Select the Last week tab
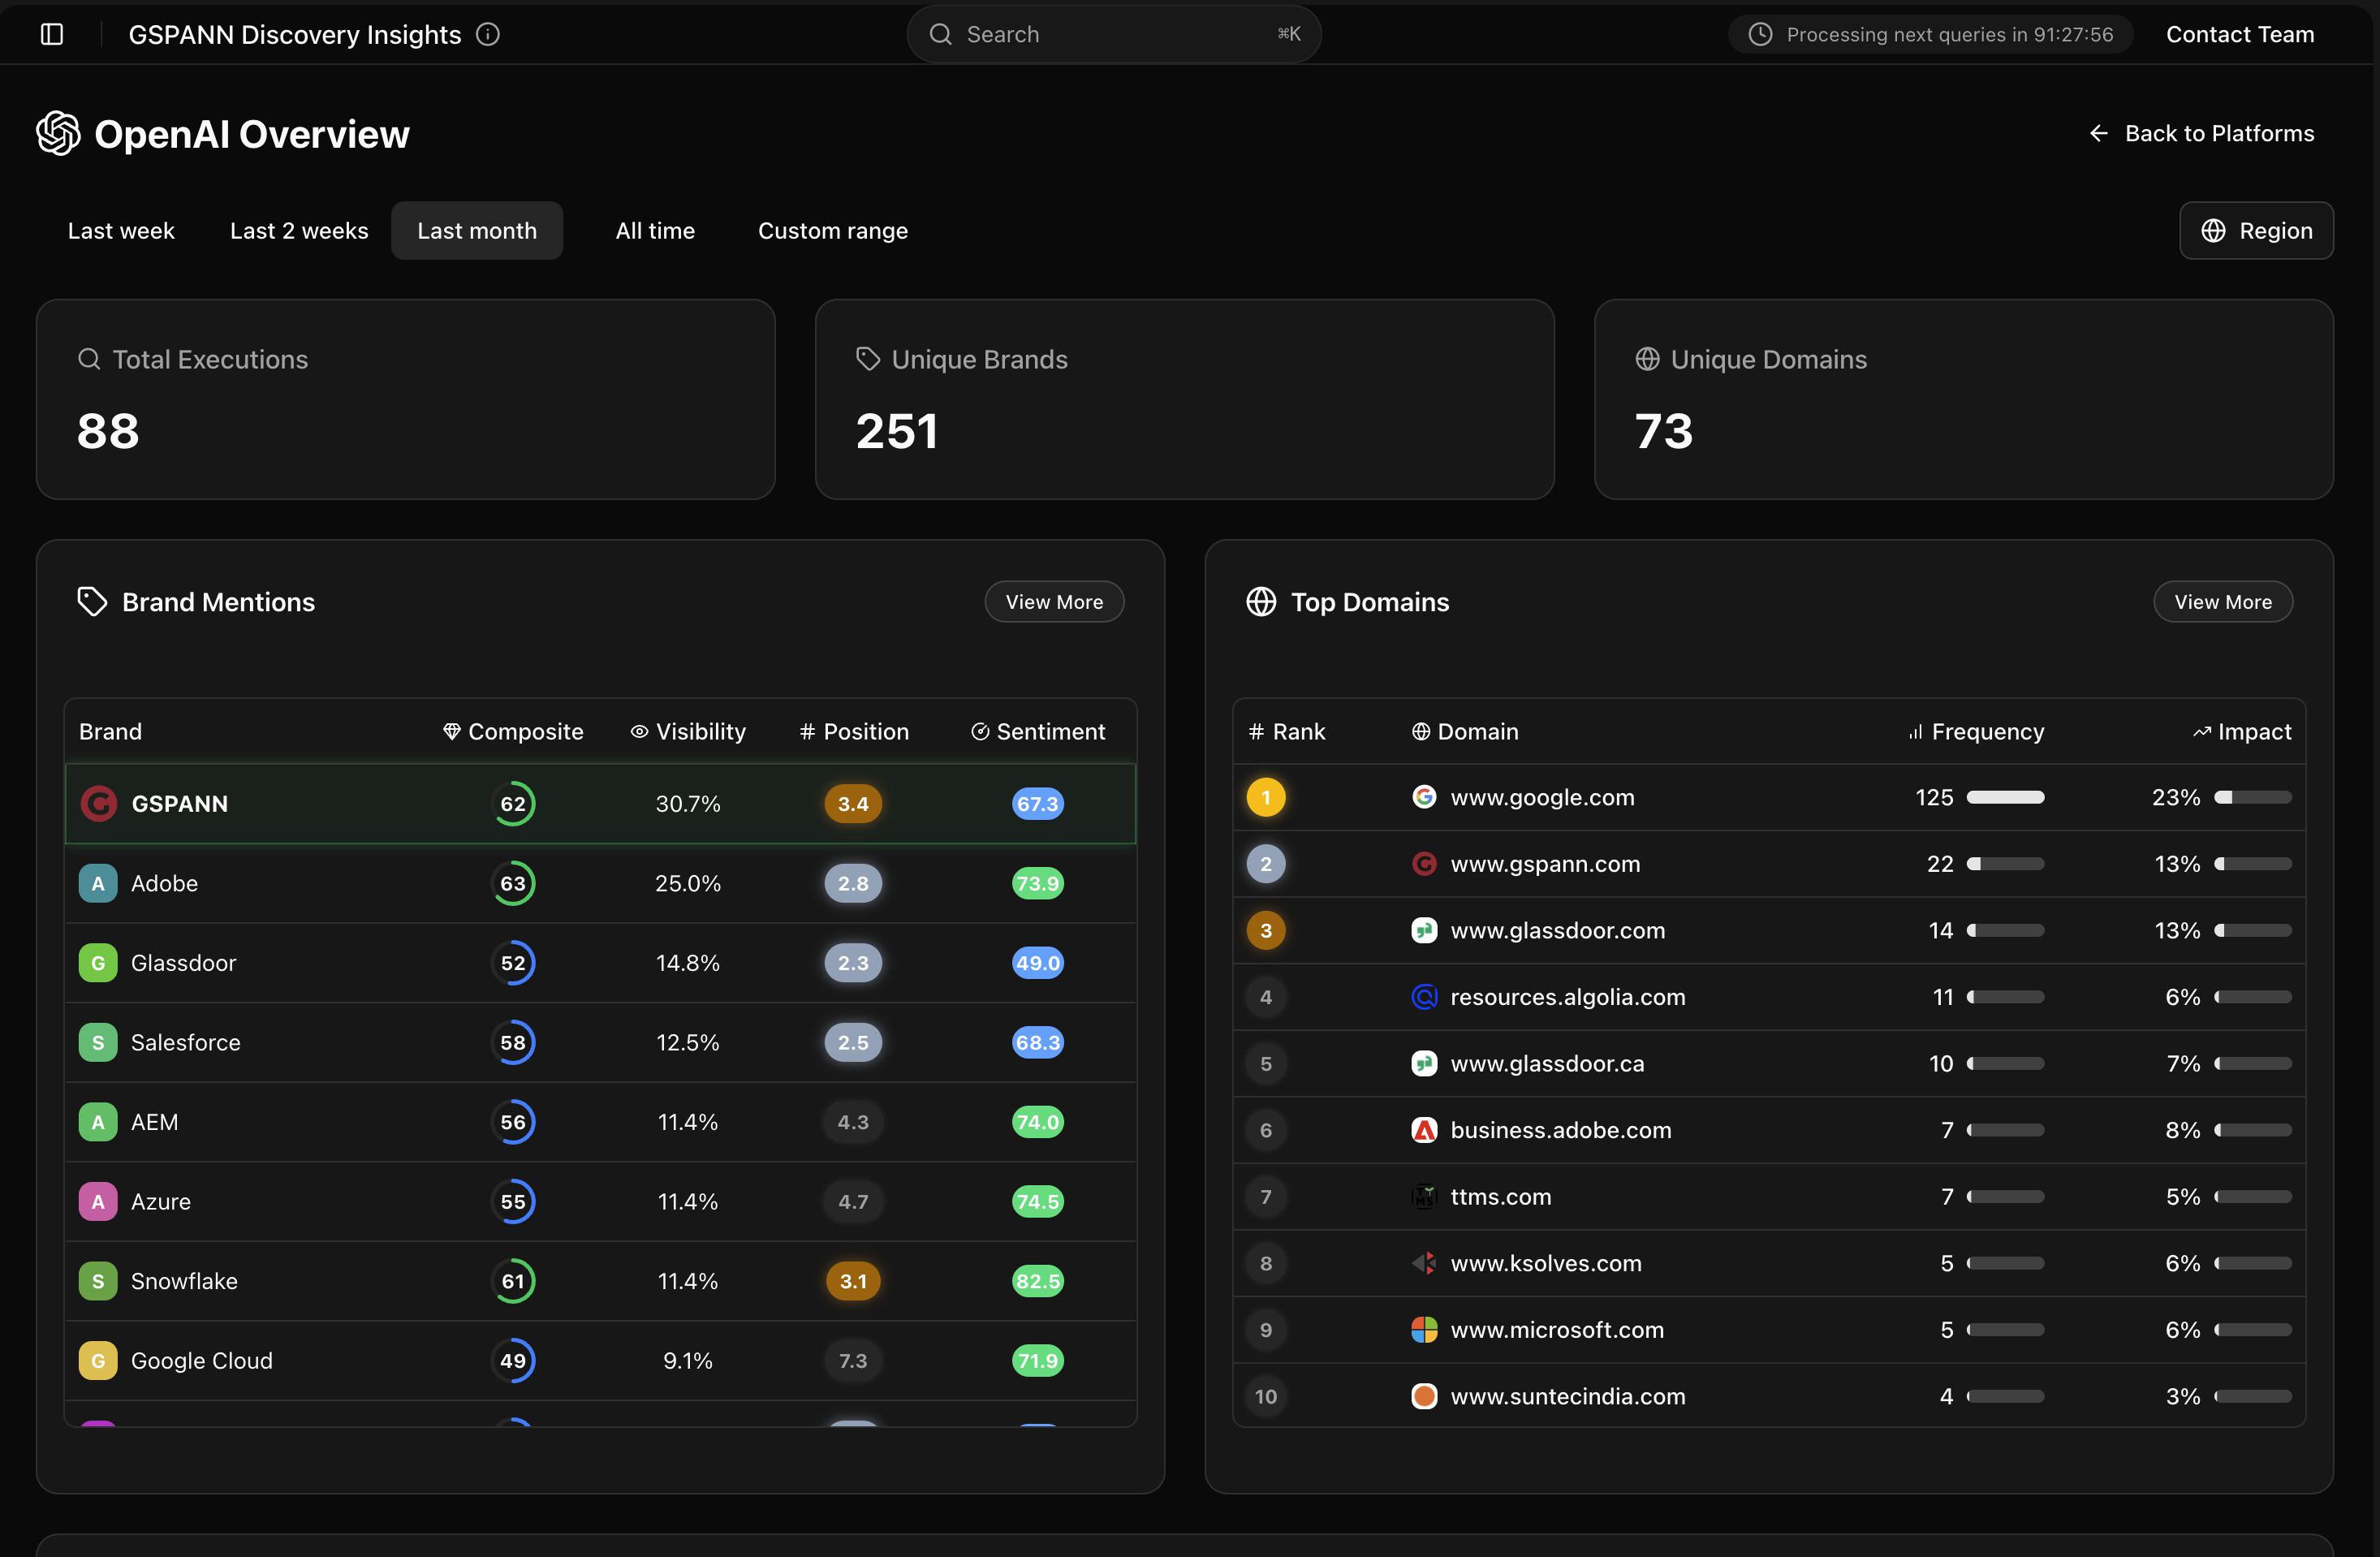The height and width of the screenshot is (1557, 2380). [x=121, y=231]
